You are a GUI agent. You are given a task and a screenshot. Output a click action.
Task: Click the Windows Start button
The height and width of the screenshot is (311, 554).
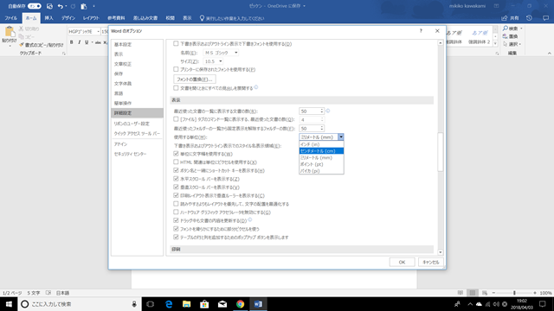click(x=9, y=304)
